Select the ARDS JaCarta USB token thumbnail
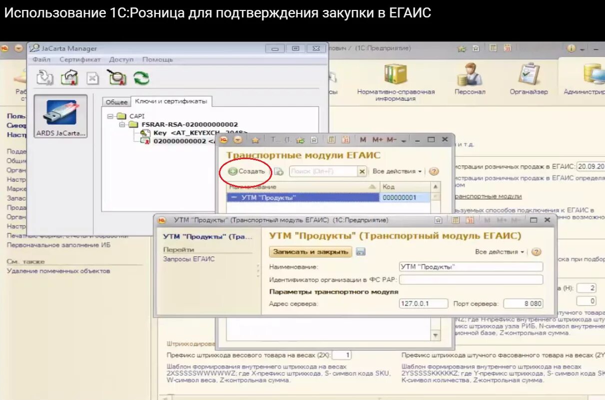The image size is (605, 400). 60,116
